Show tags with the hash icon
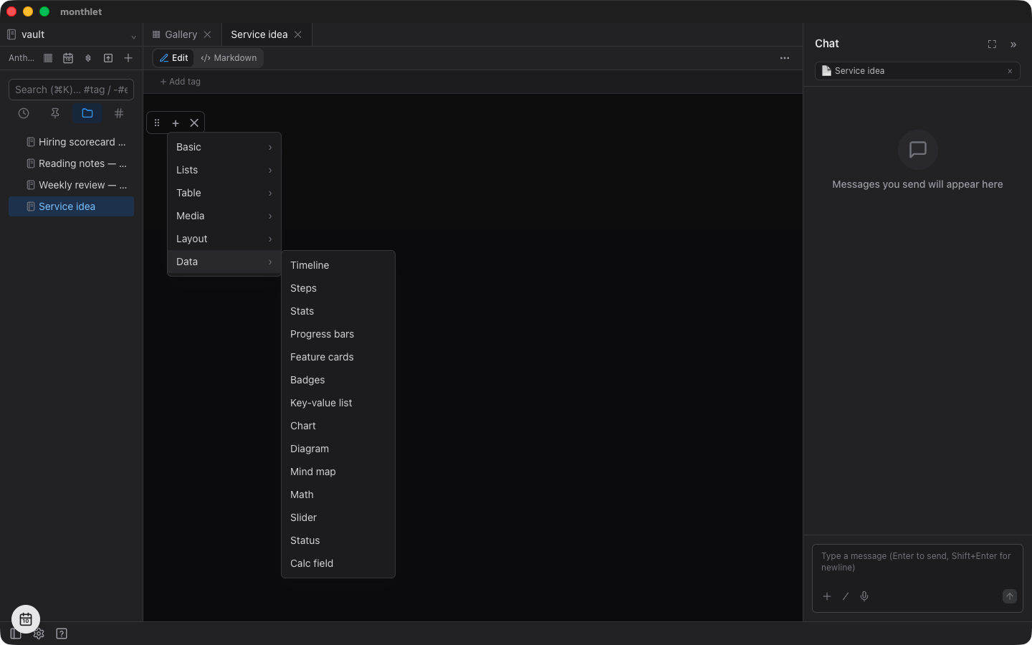 point(119,113)
